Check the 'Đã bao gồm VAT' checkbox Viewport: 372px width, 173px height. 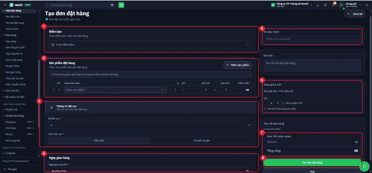(284, 103)
